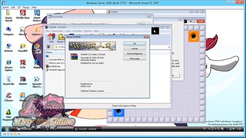
Task: Click the InkBall title bar icon
Action: click(x=109, y=12)
